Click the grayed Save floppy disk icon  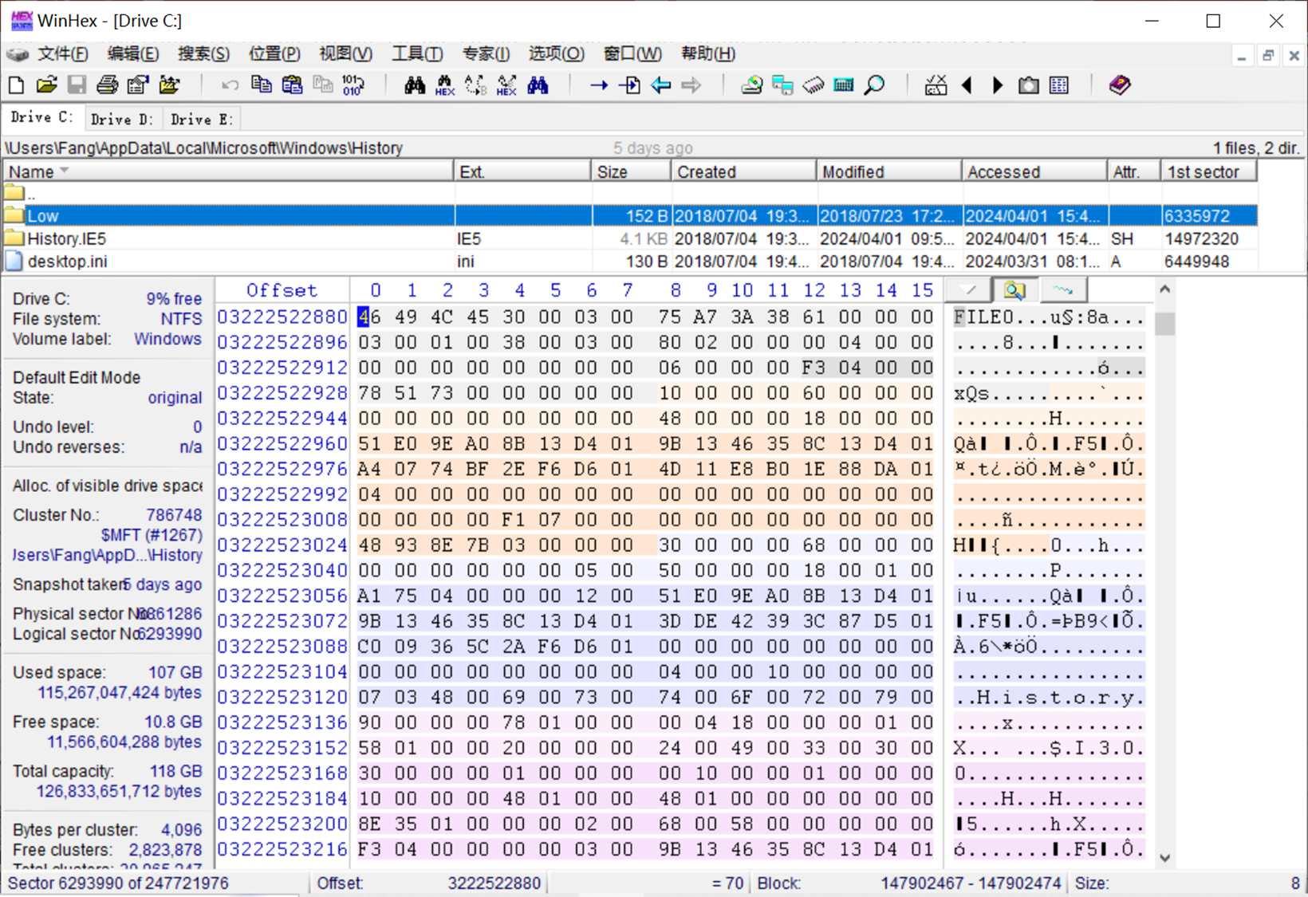click(x=77, y=85)
